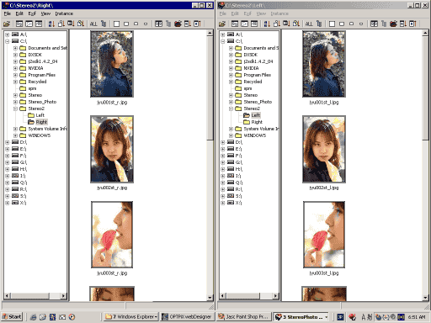This screenshot has height=323, width=431.
Task: Select smallest thumbnail size square in Stereo2\Right window
Action: (x=146, y=24)
